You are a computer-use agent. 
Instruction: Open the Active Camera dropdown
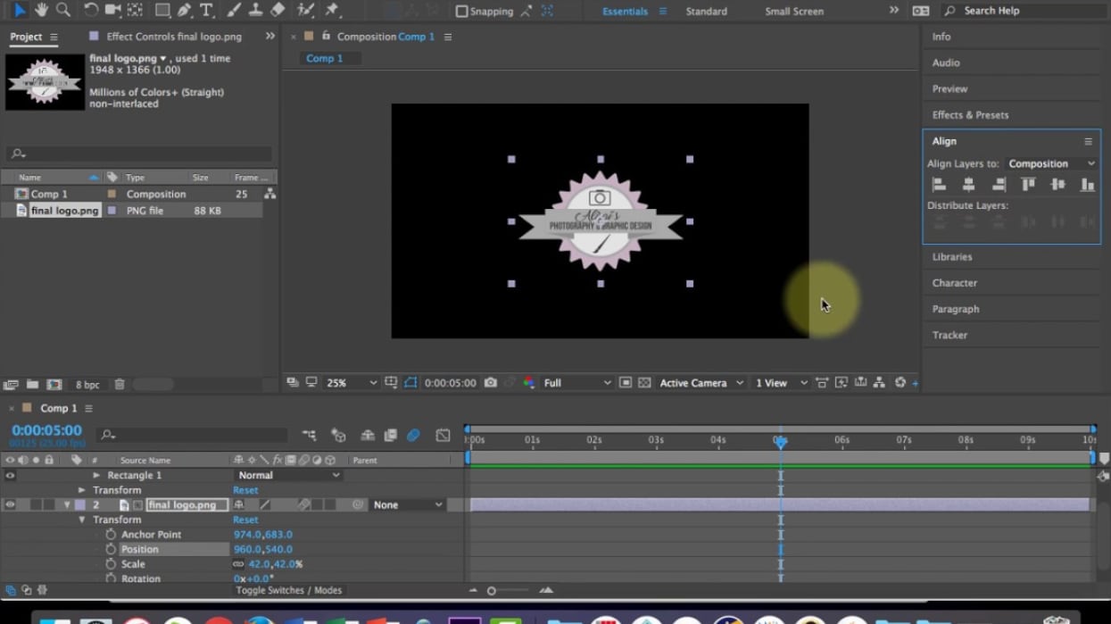701,383
